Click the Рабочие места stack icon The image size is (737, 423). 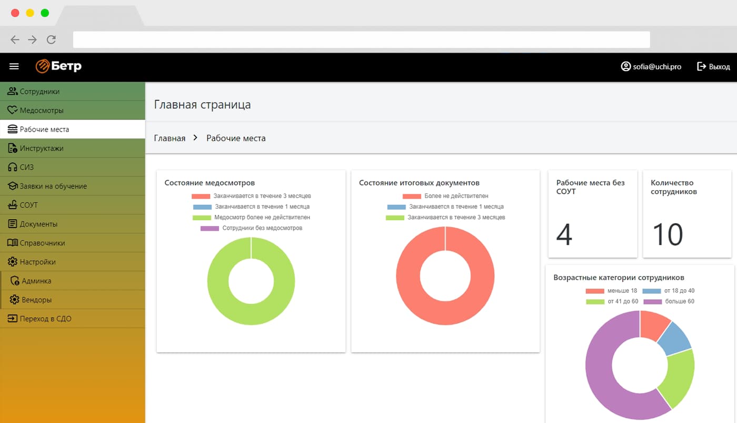point(13,129)
